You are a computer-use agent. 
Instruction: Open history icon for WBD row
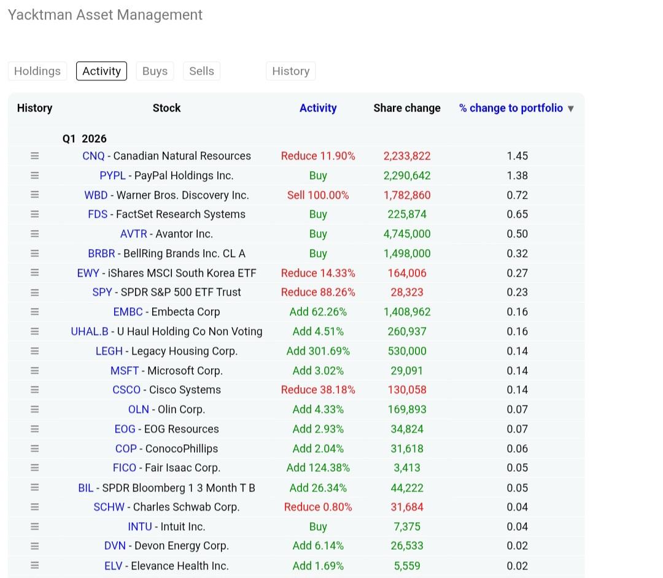pyautogui.click(x=34, y=195)
